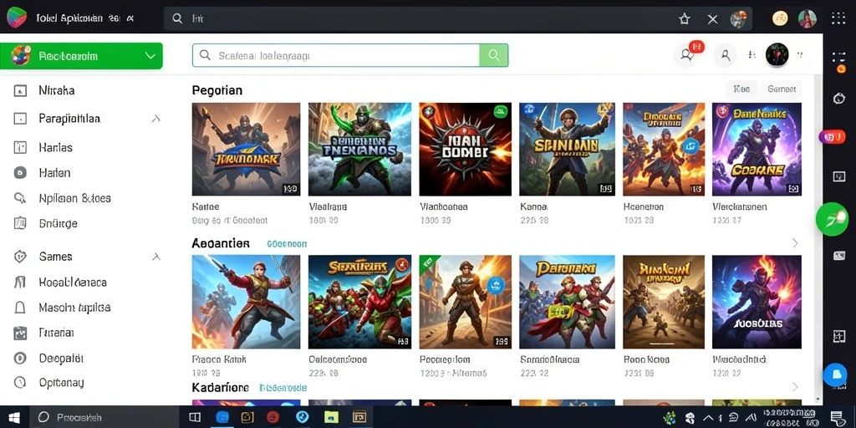Open the Kanoa game thumbnail
The image size is (856, 428).
567,149
